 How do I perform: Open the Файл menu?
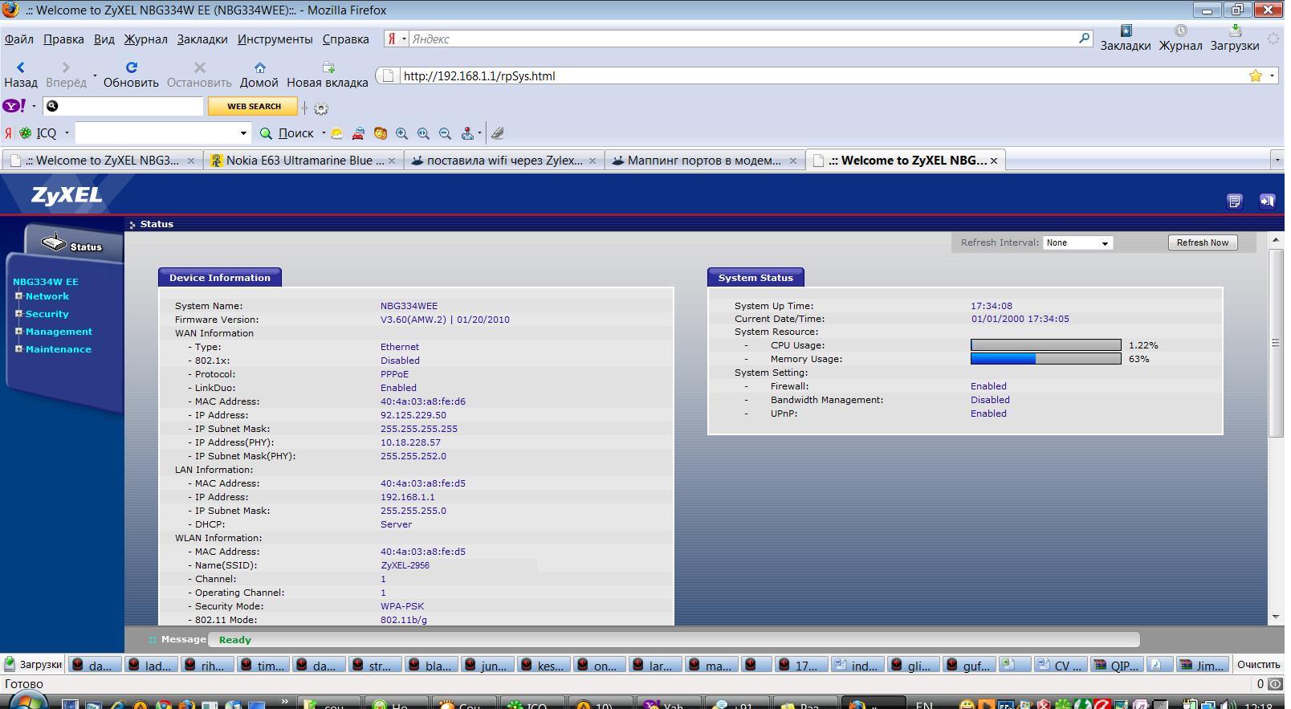[x=19, y=39]
